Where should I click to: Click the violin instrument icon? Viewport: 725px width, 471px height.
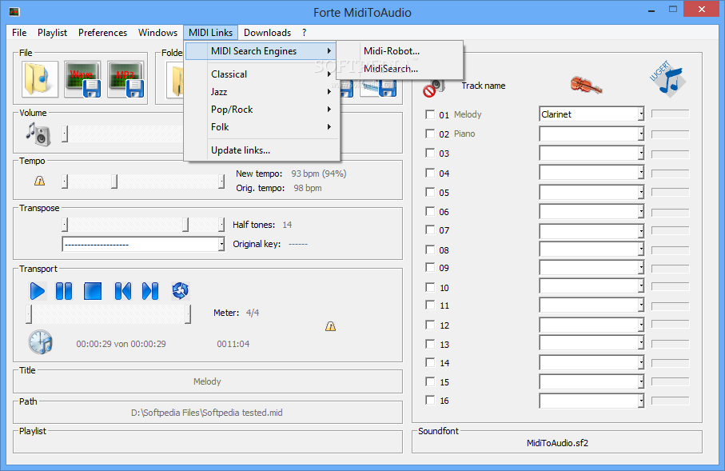click(x=586, y=85)
